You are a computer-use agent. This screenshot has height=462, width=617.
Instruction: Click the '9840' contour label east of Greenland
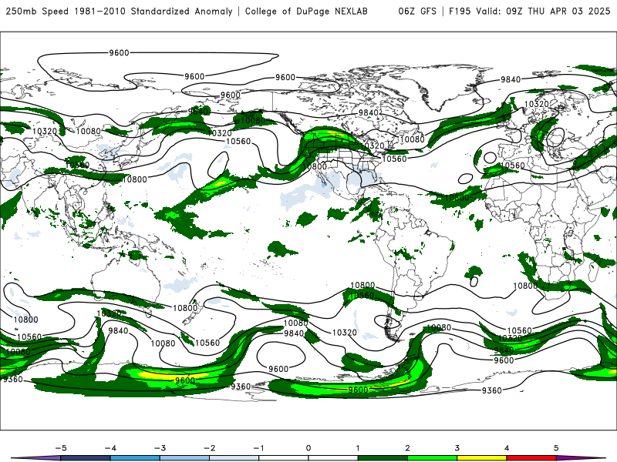pos(511,79)
